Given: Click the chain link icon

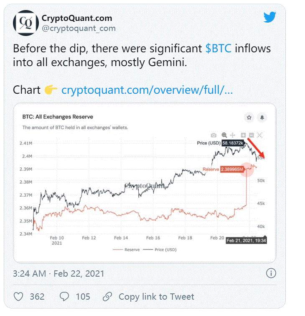Looking at the screenshot, I should (x=107, y=297).
